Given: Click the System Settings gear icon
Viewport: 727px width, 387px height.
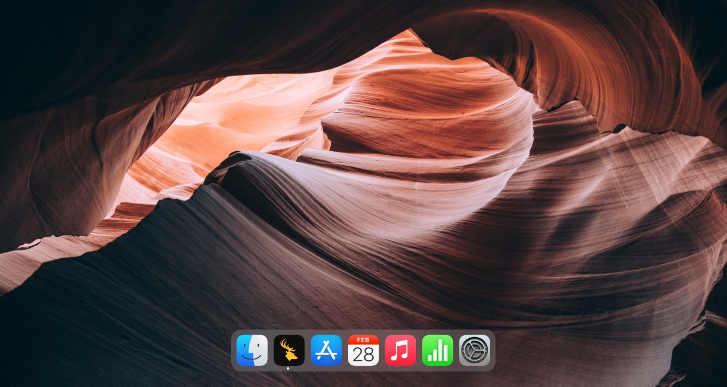Looking at the screenshot, I should coord(474,350).
